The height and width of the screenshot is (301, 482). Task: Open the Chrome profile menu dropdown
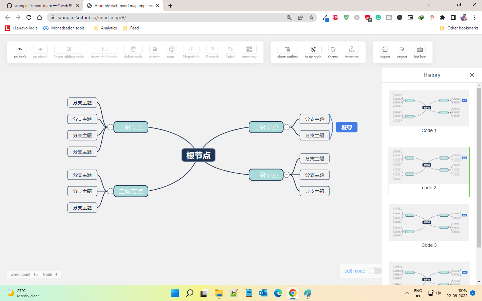pos(464,17)
